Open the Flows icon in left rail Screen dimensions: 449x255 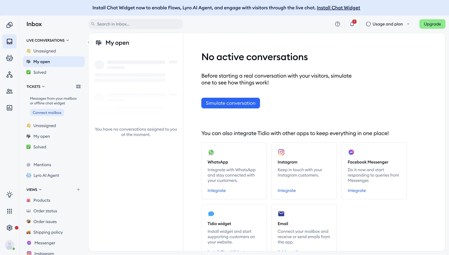click(10, 74)
